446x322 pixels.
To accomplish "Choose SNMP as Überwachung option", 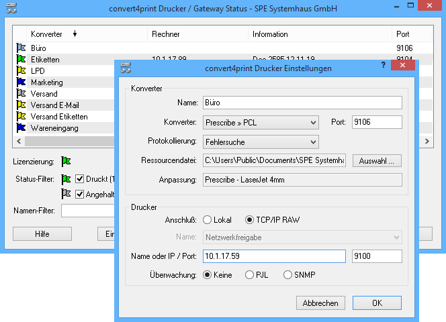I will click(288, 274).
